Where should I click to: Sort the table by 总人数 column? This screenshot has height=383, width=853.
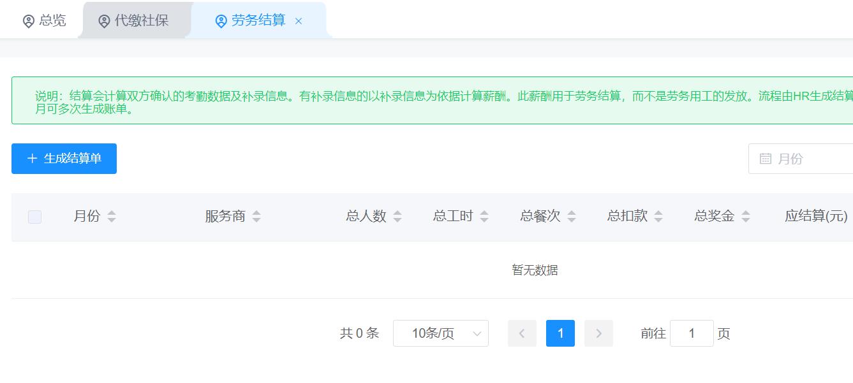pyautogui.click(x=397, y=217)
